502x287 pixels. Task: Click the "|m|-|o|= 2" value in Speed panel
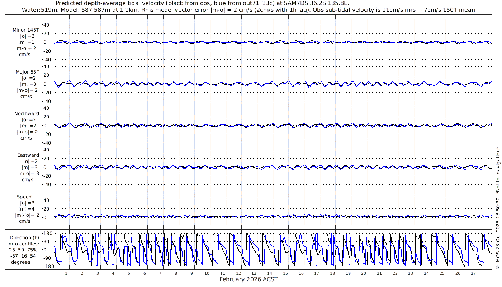[x=27, y=215]
